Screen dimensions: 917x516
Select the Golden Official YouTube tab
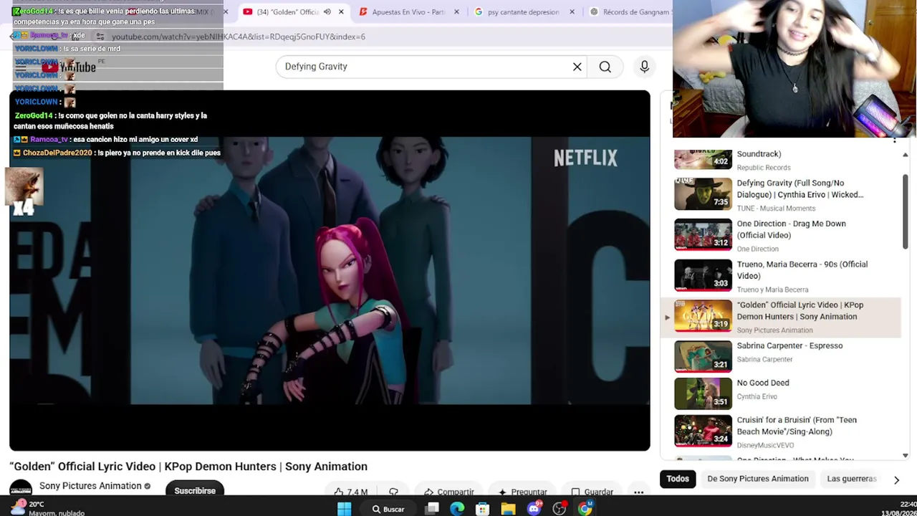coord(287,12)
